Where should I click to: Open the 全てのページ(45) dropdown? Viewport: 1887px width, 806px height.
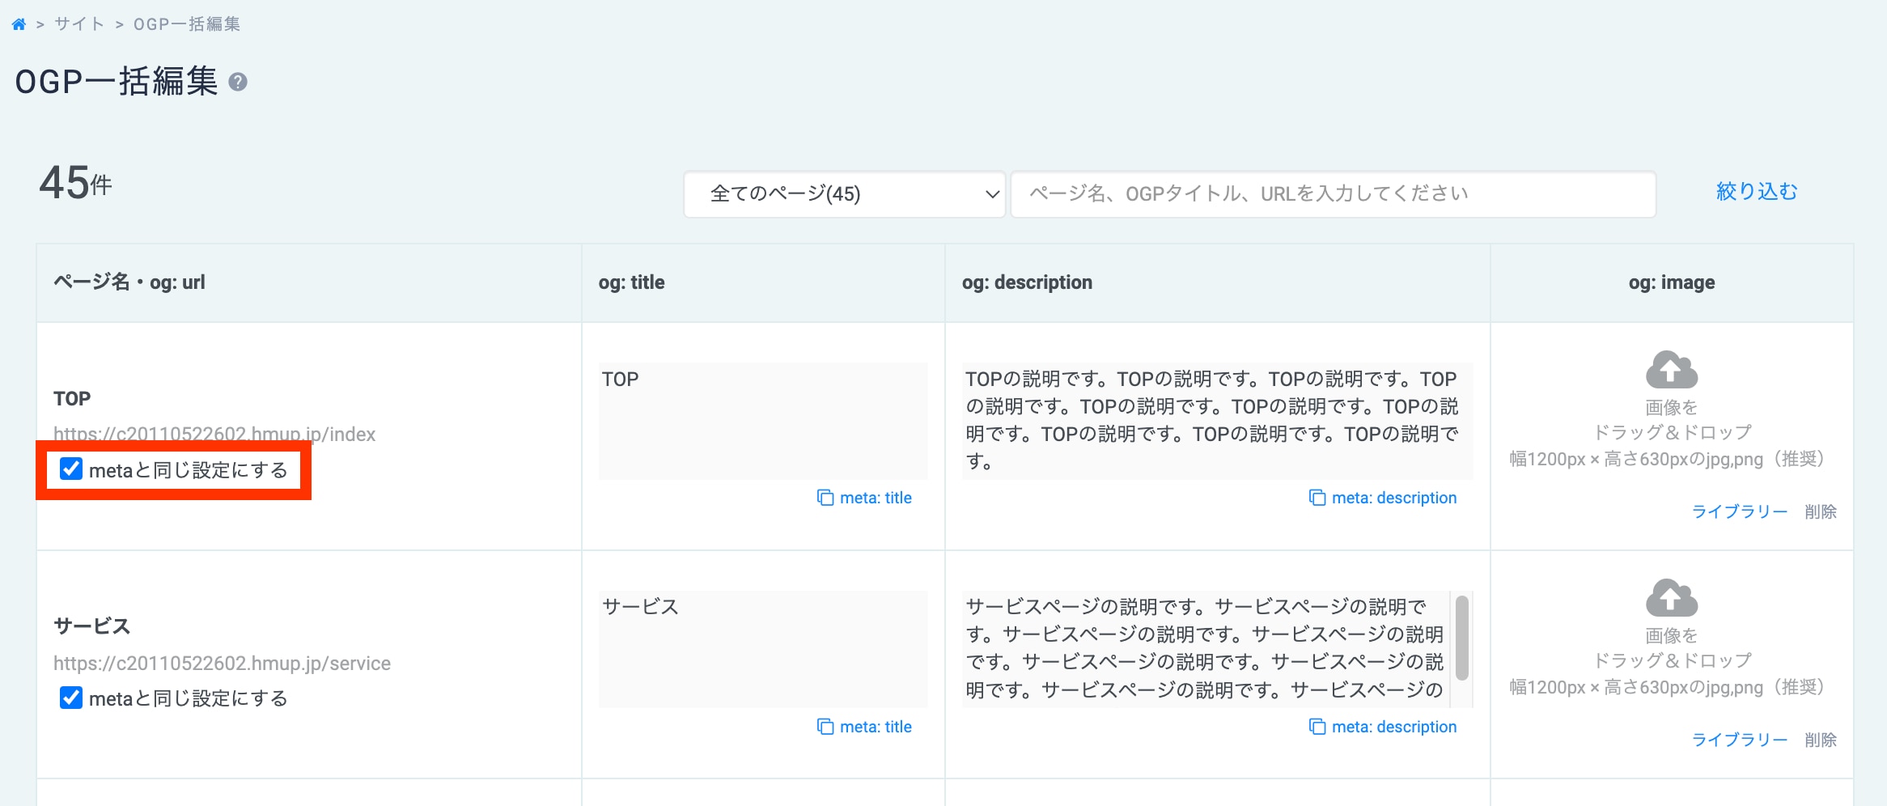(845, 194)
